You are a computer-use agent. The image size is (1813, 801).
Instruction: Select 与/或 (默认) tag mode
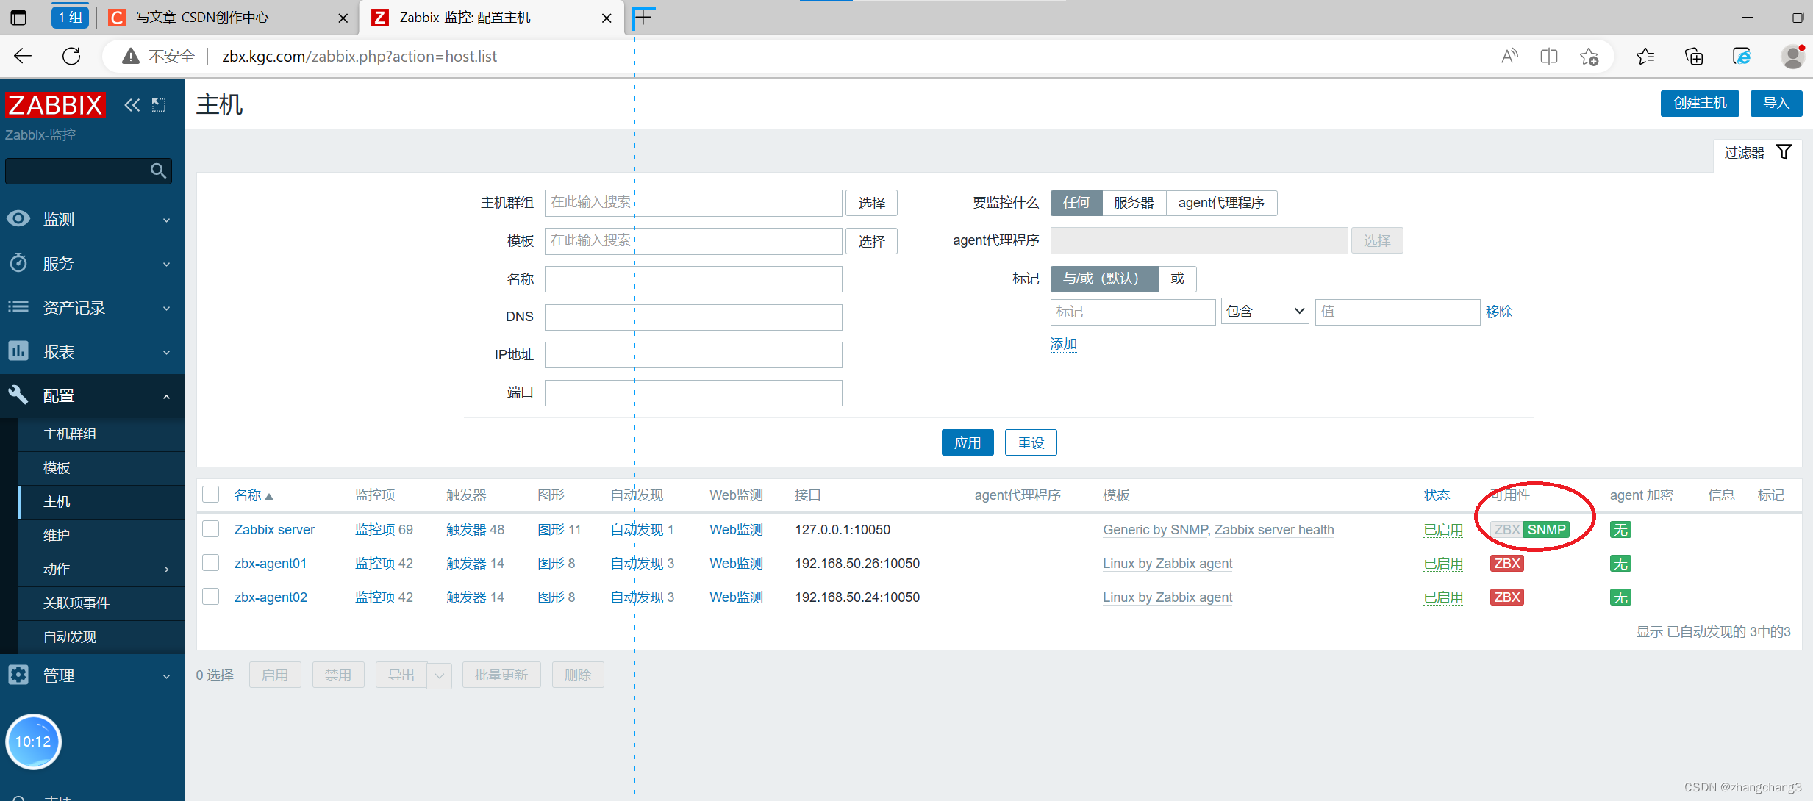(1104, 279)
